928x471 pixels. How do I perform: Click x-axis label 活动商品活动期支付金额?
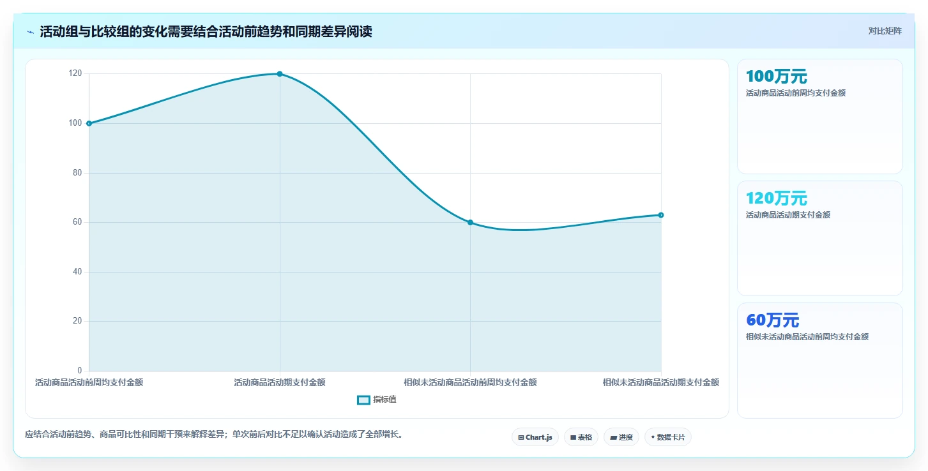click(x=280, y=383)
